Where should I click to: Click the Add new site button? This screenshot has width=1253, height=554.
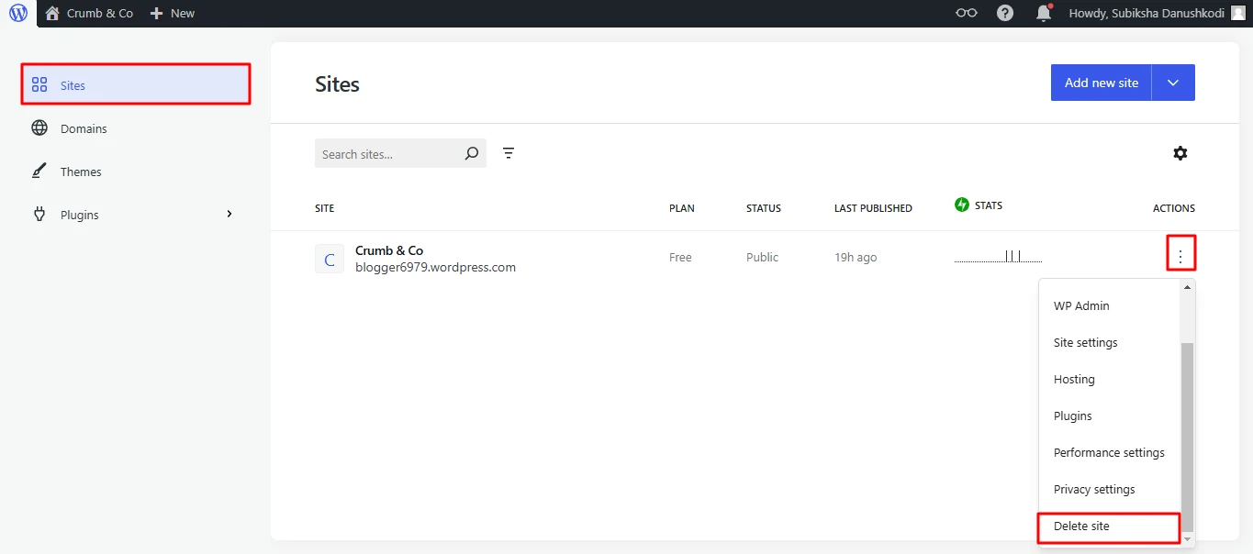coord(1101,83)
